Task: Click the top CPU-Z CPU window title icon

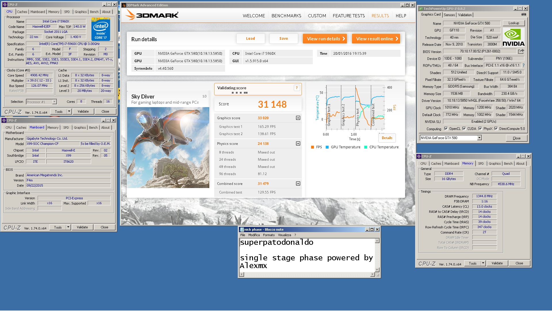Action: click(5, 5)
